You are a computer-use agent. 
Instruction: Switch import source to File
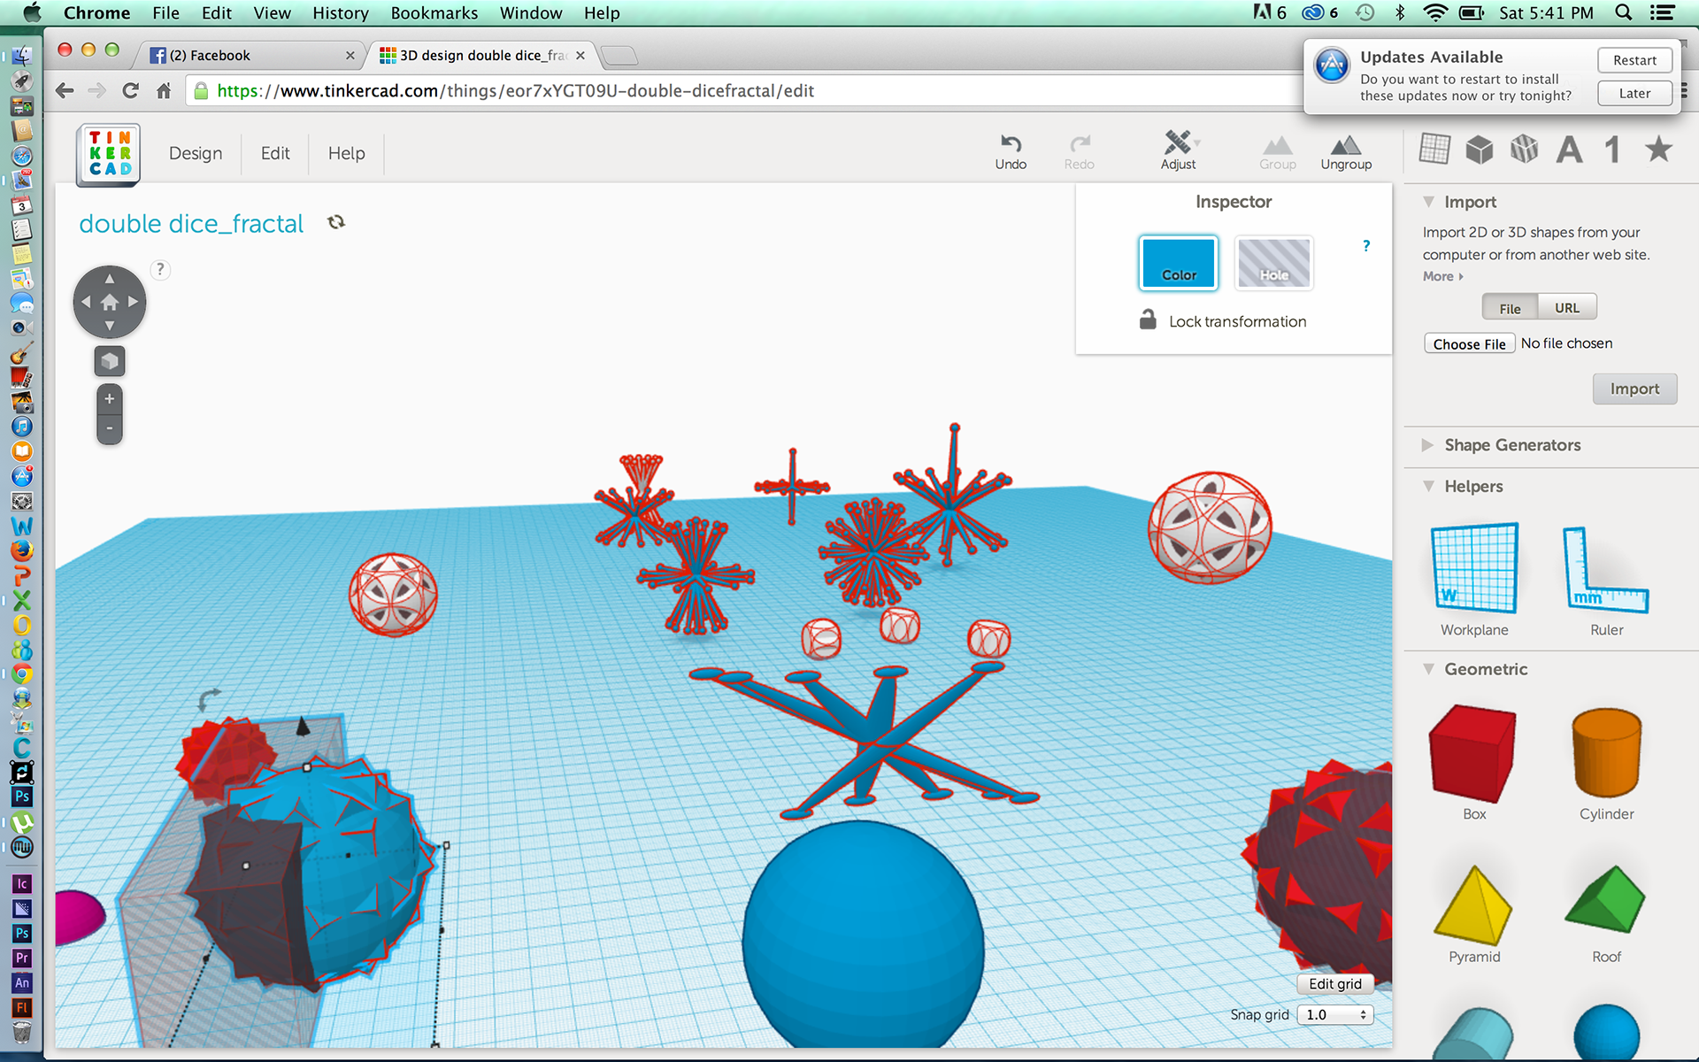click(x=1510, y=308)
